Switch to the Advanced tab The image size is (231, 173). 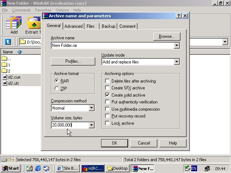(x=73, y=26)
